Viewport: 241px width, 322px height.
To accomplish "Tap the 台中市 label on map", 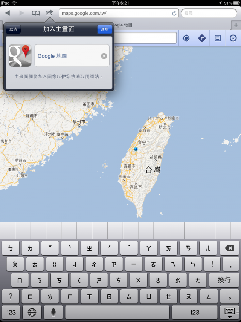I will pos(144,142).
